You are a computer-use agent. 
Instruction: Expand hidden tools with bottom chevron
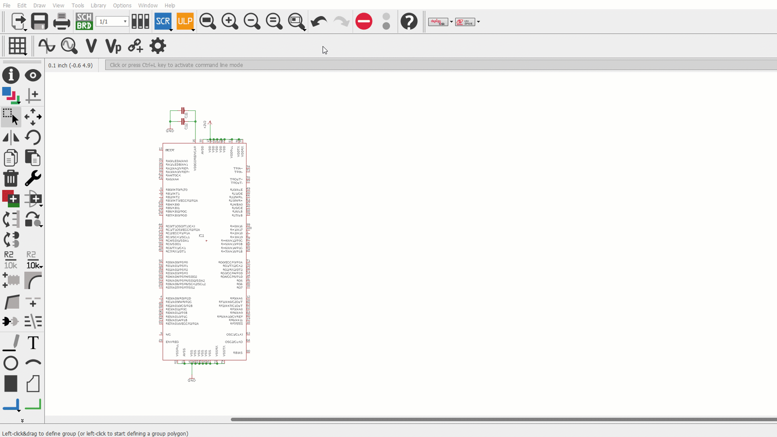pyautogui.click(x=22, y=421)
